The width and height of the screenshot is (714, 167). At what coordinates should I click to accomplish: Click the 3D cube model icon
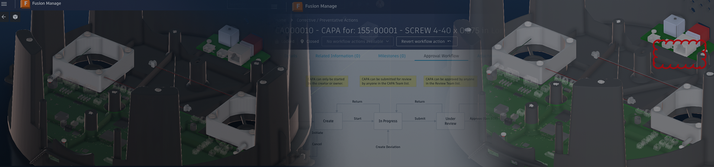(x=15, y=17)
